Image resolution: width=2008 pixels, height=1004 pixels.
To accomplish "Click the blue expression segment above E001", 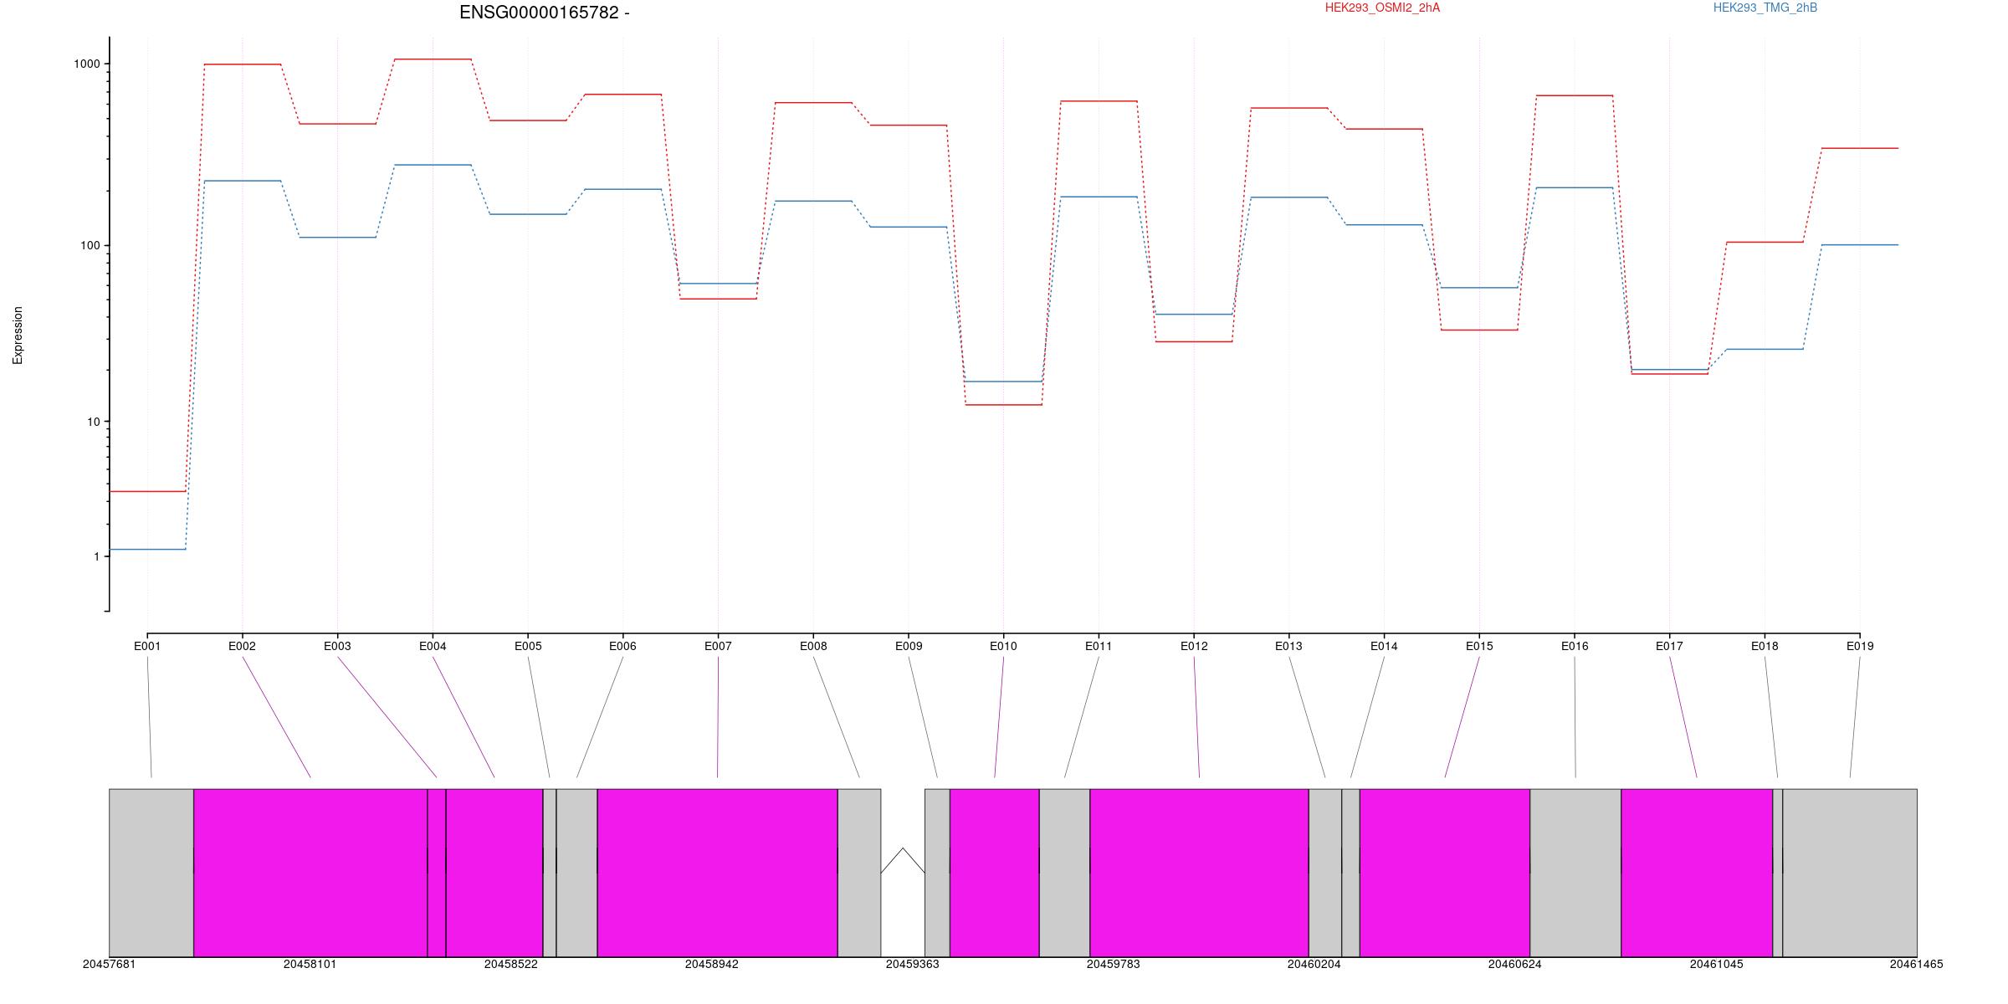I will pyautogui.click(x=147, y=550).
